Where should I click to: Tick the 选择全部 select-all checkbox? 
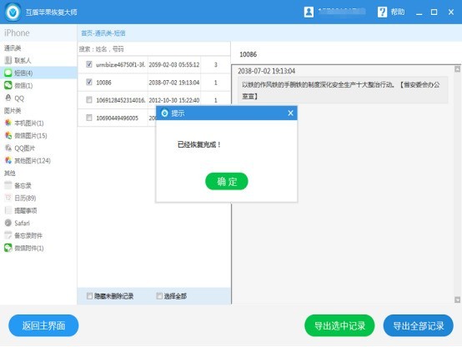[159, 296]
